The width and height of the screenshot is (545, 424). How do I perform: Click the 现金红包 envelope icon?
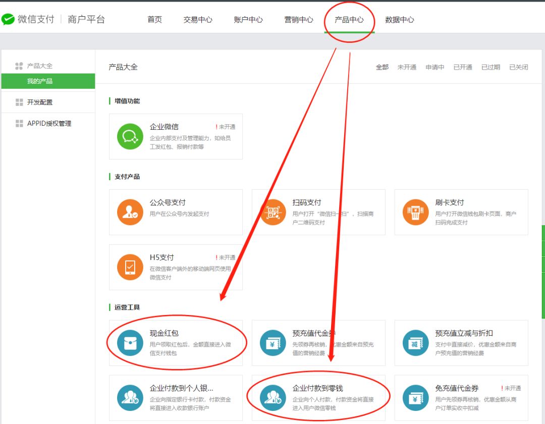coord(130,343)
